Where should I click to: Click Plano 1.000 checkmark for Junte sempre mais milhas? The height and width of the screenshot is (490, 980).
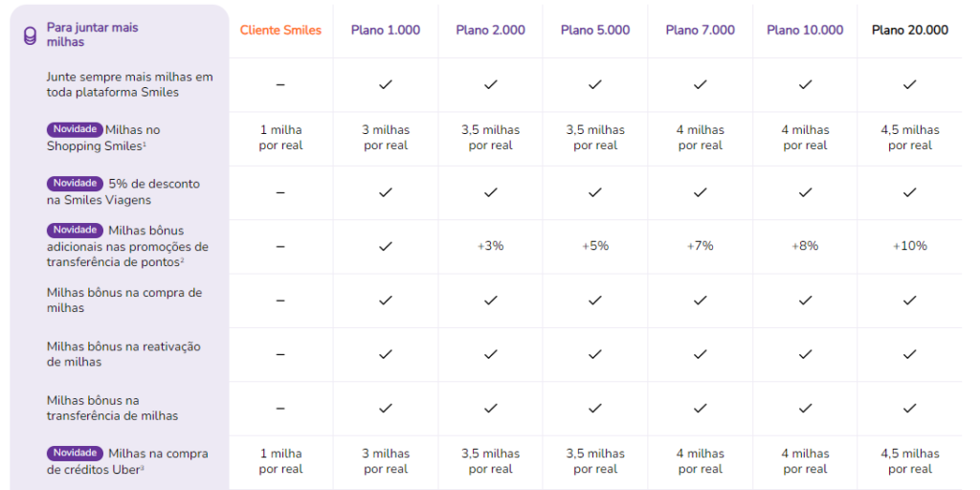[386, 84]
